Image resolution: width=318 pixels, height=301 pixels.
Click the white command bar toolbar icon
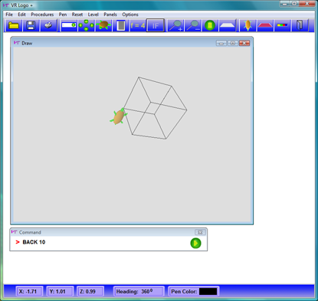point(69,25)
